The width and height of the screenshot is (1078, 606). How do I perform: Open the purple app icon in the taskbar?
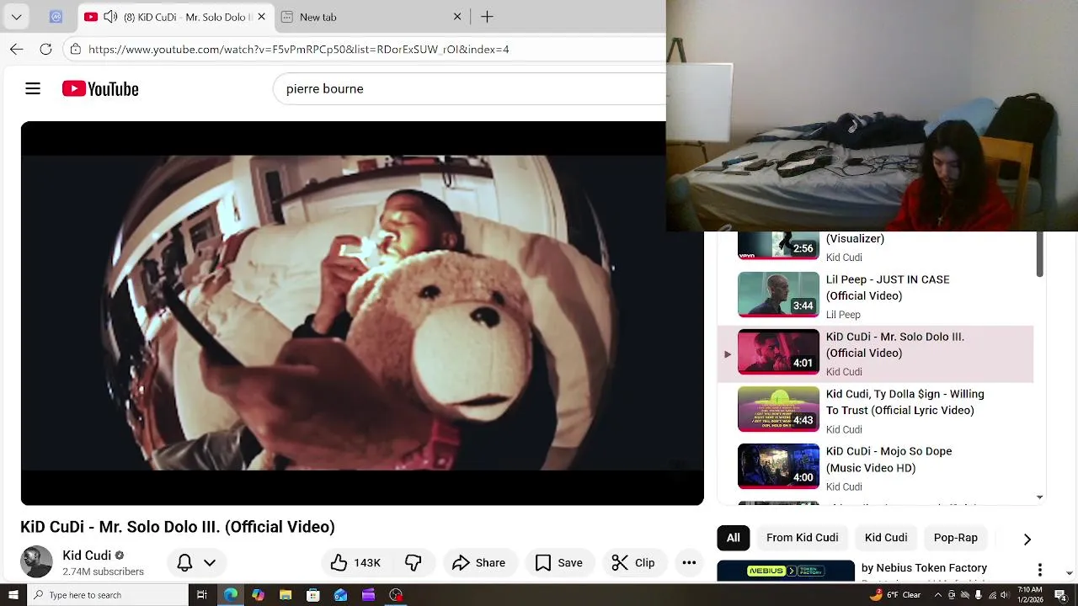click(x=369, y=595)
